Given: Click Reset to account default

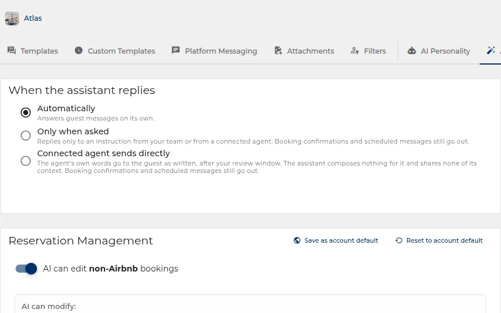Looking at the screenshot, I should [x=439, y=240].
